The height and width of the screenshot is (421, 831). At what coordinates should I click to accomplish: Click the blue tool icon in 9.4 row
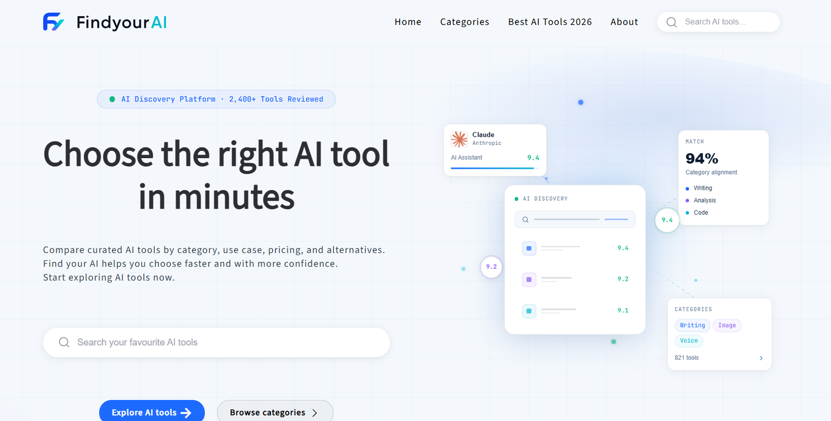[529, 248]
